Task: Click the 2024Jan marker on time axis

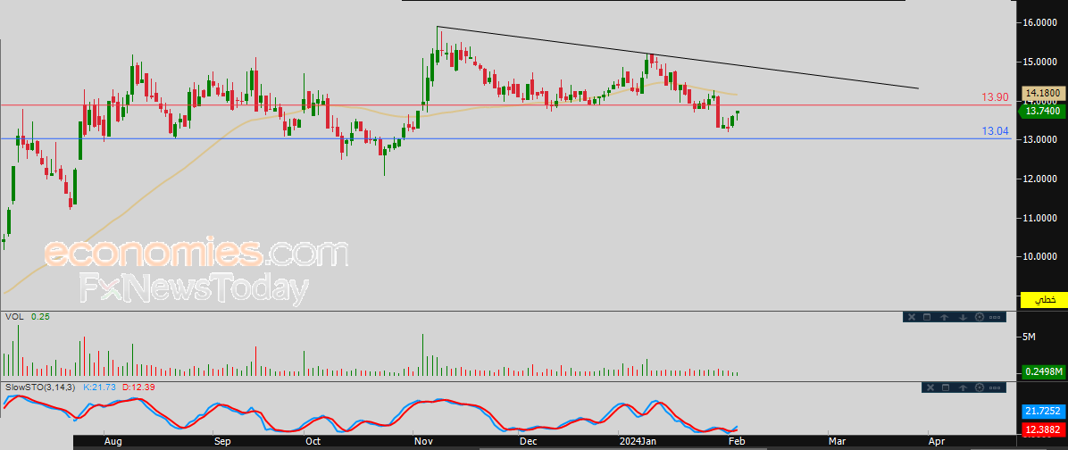Action: click(638, 441)
